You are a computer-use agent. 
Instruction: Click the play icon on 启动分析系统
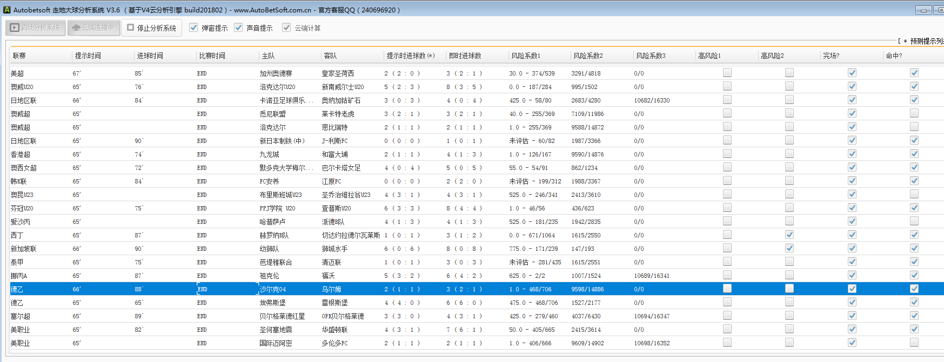point(15,28)
